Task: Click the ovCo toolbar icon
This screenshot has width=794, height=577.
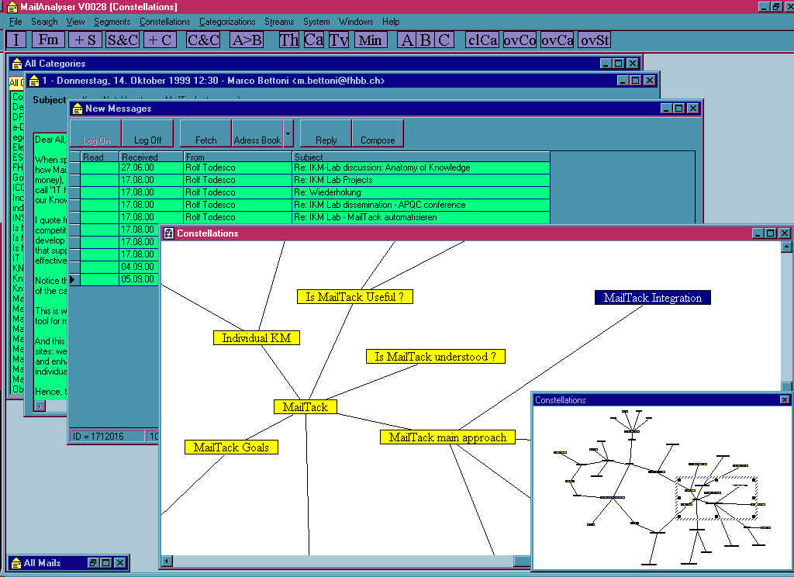Action: pos(520,40)
